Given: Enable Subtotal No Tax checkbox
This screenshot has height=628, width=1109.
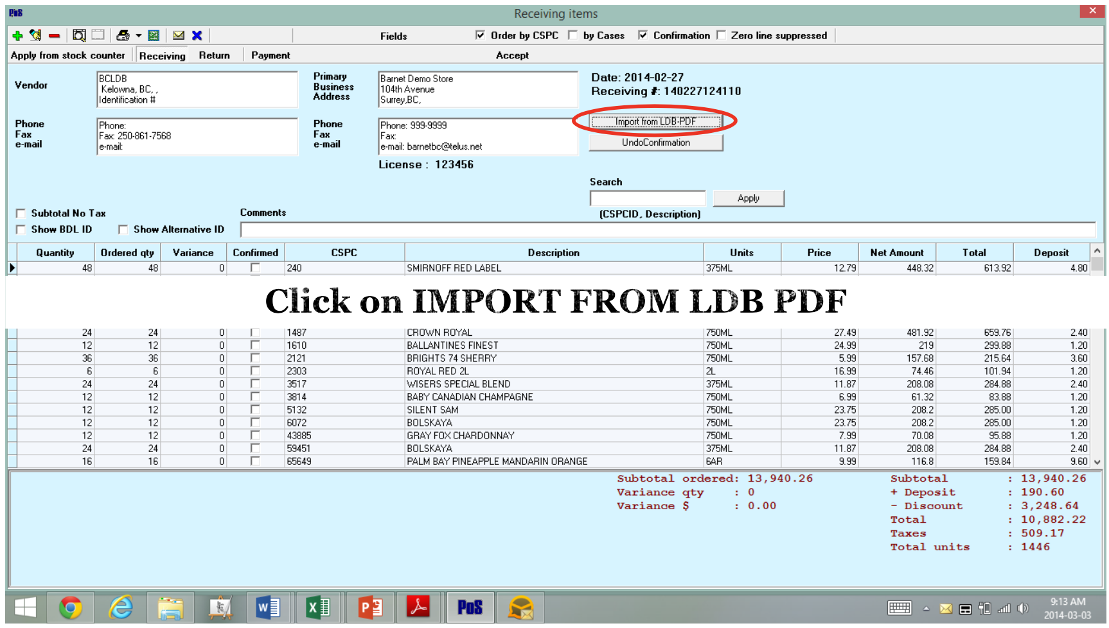Looking at the screenshot, I should click(x=21, y=213).
